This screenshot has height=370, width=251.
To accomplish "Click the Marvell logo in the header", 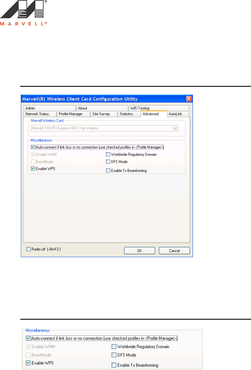I will (24, 14).
